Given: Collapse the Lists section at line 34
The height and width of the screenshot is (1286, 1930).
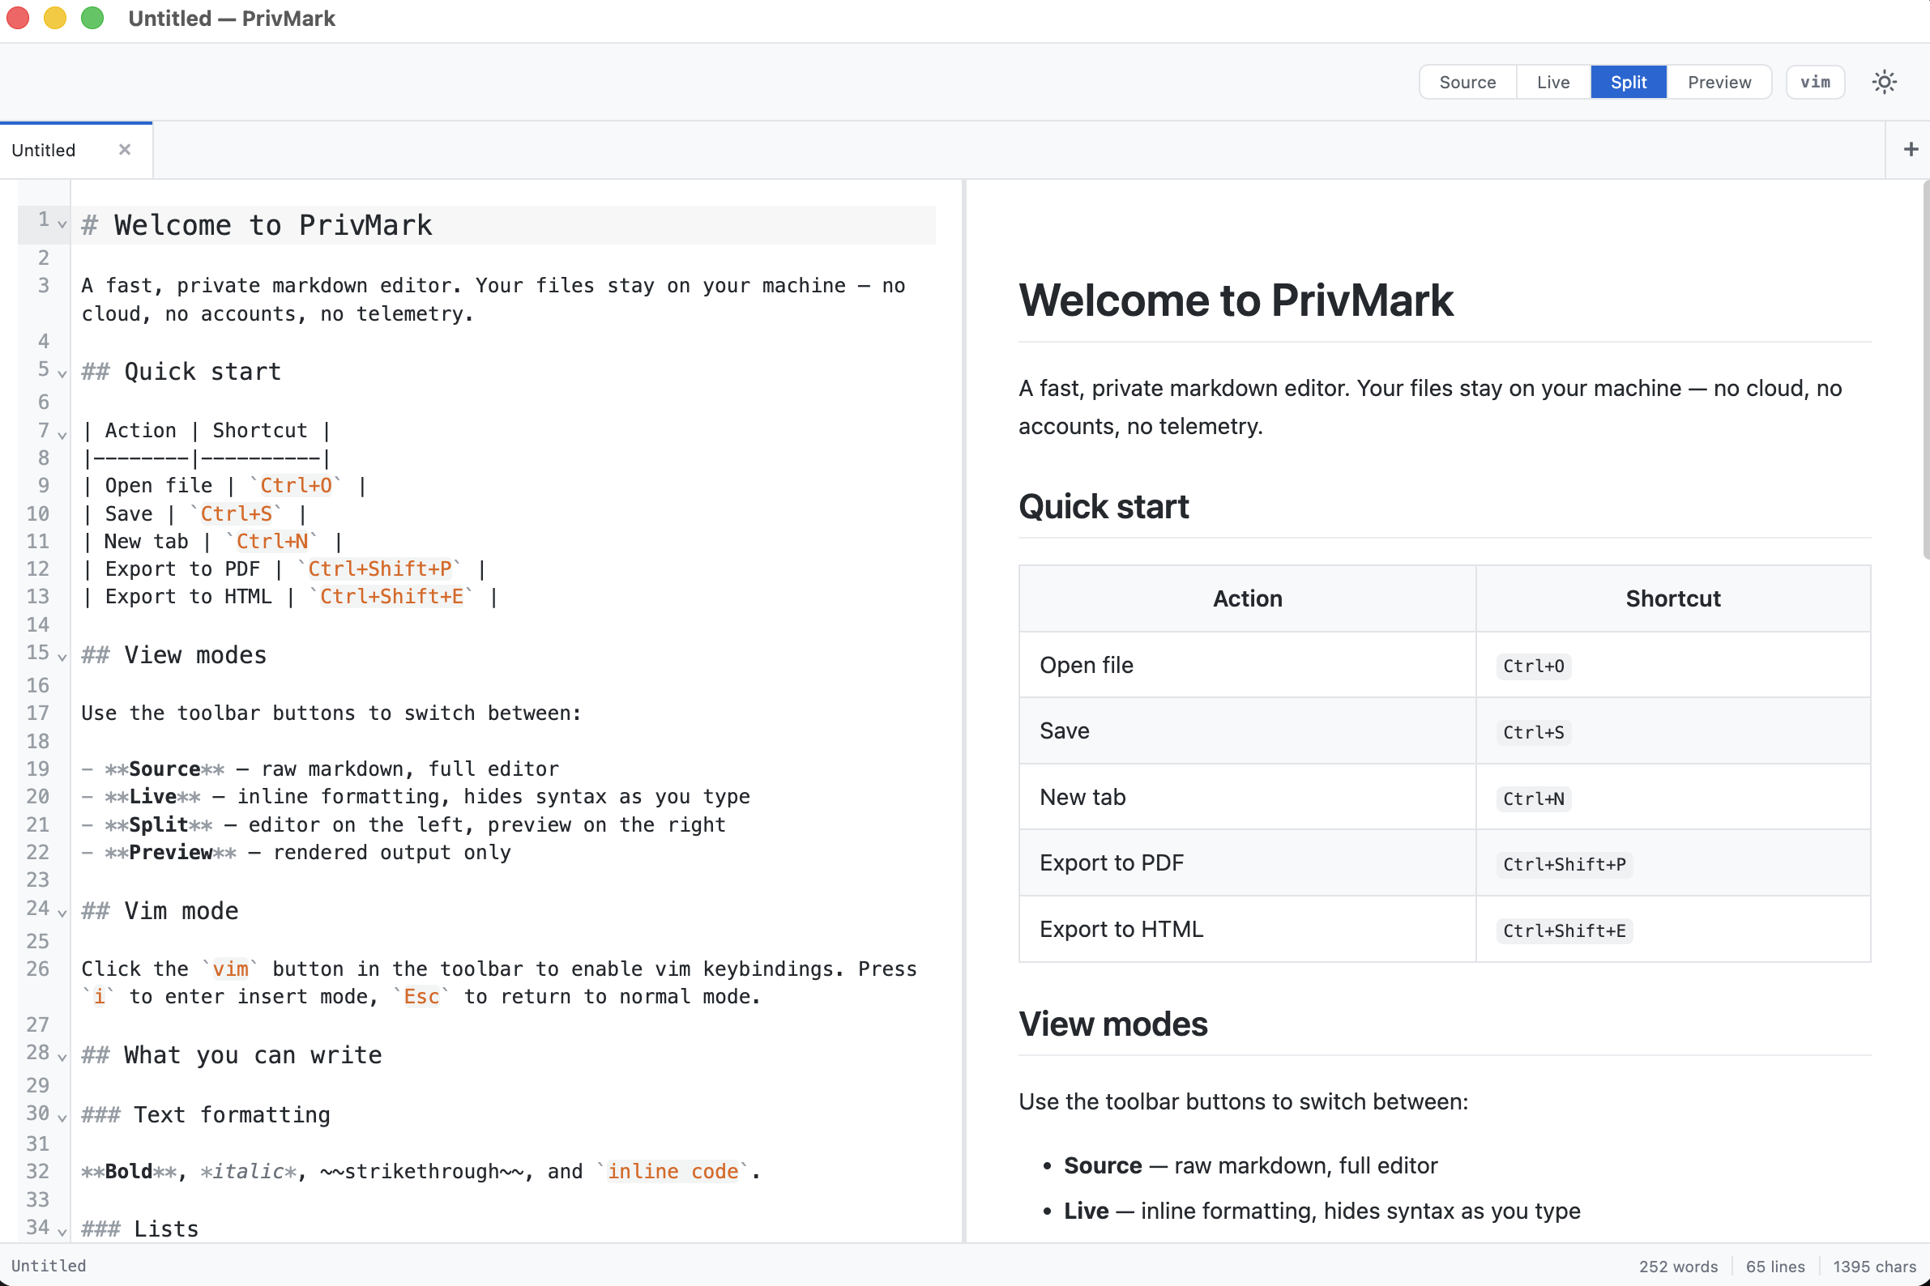Looking at the screenshot, I should (x=62, y=1231).
